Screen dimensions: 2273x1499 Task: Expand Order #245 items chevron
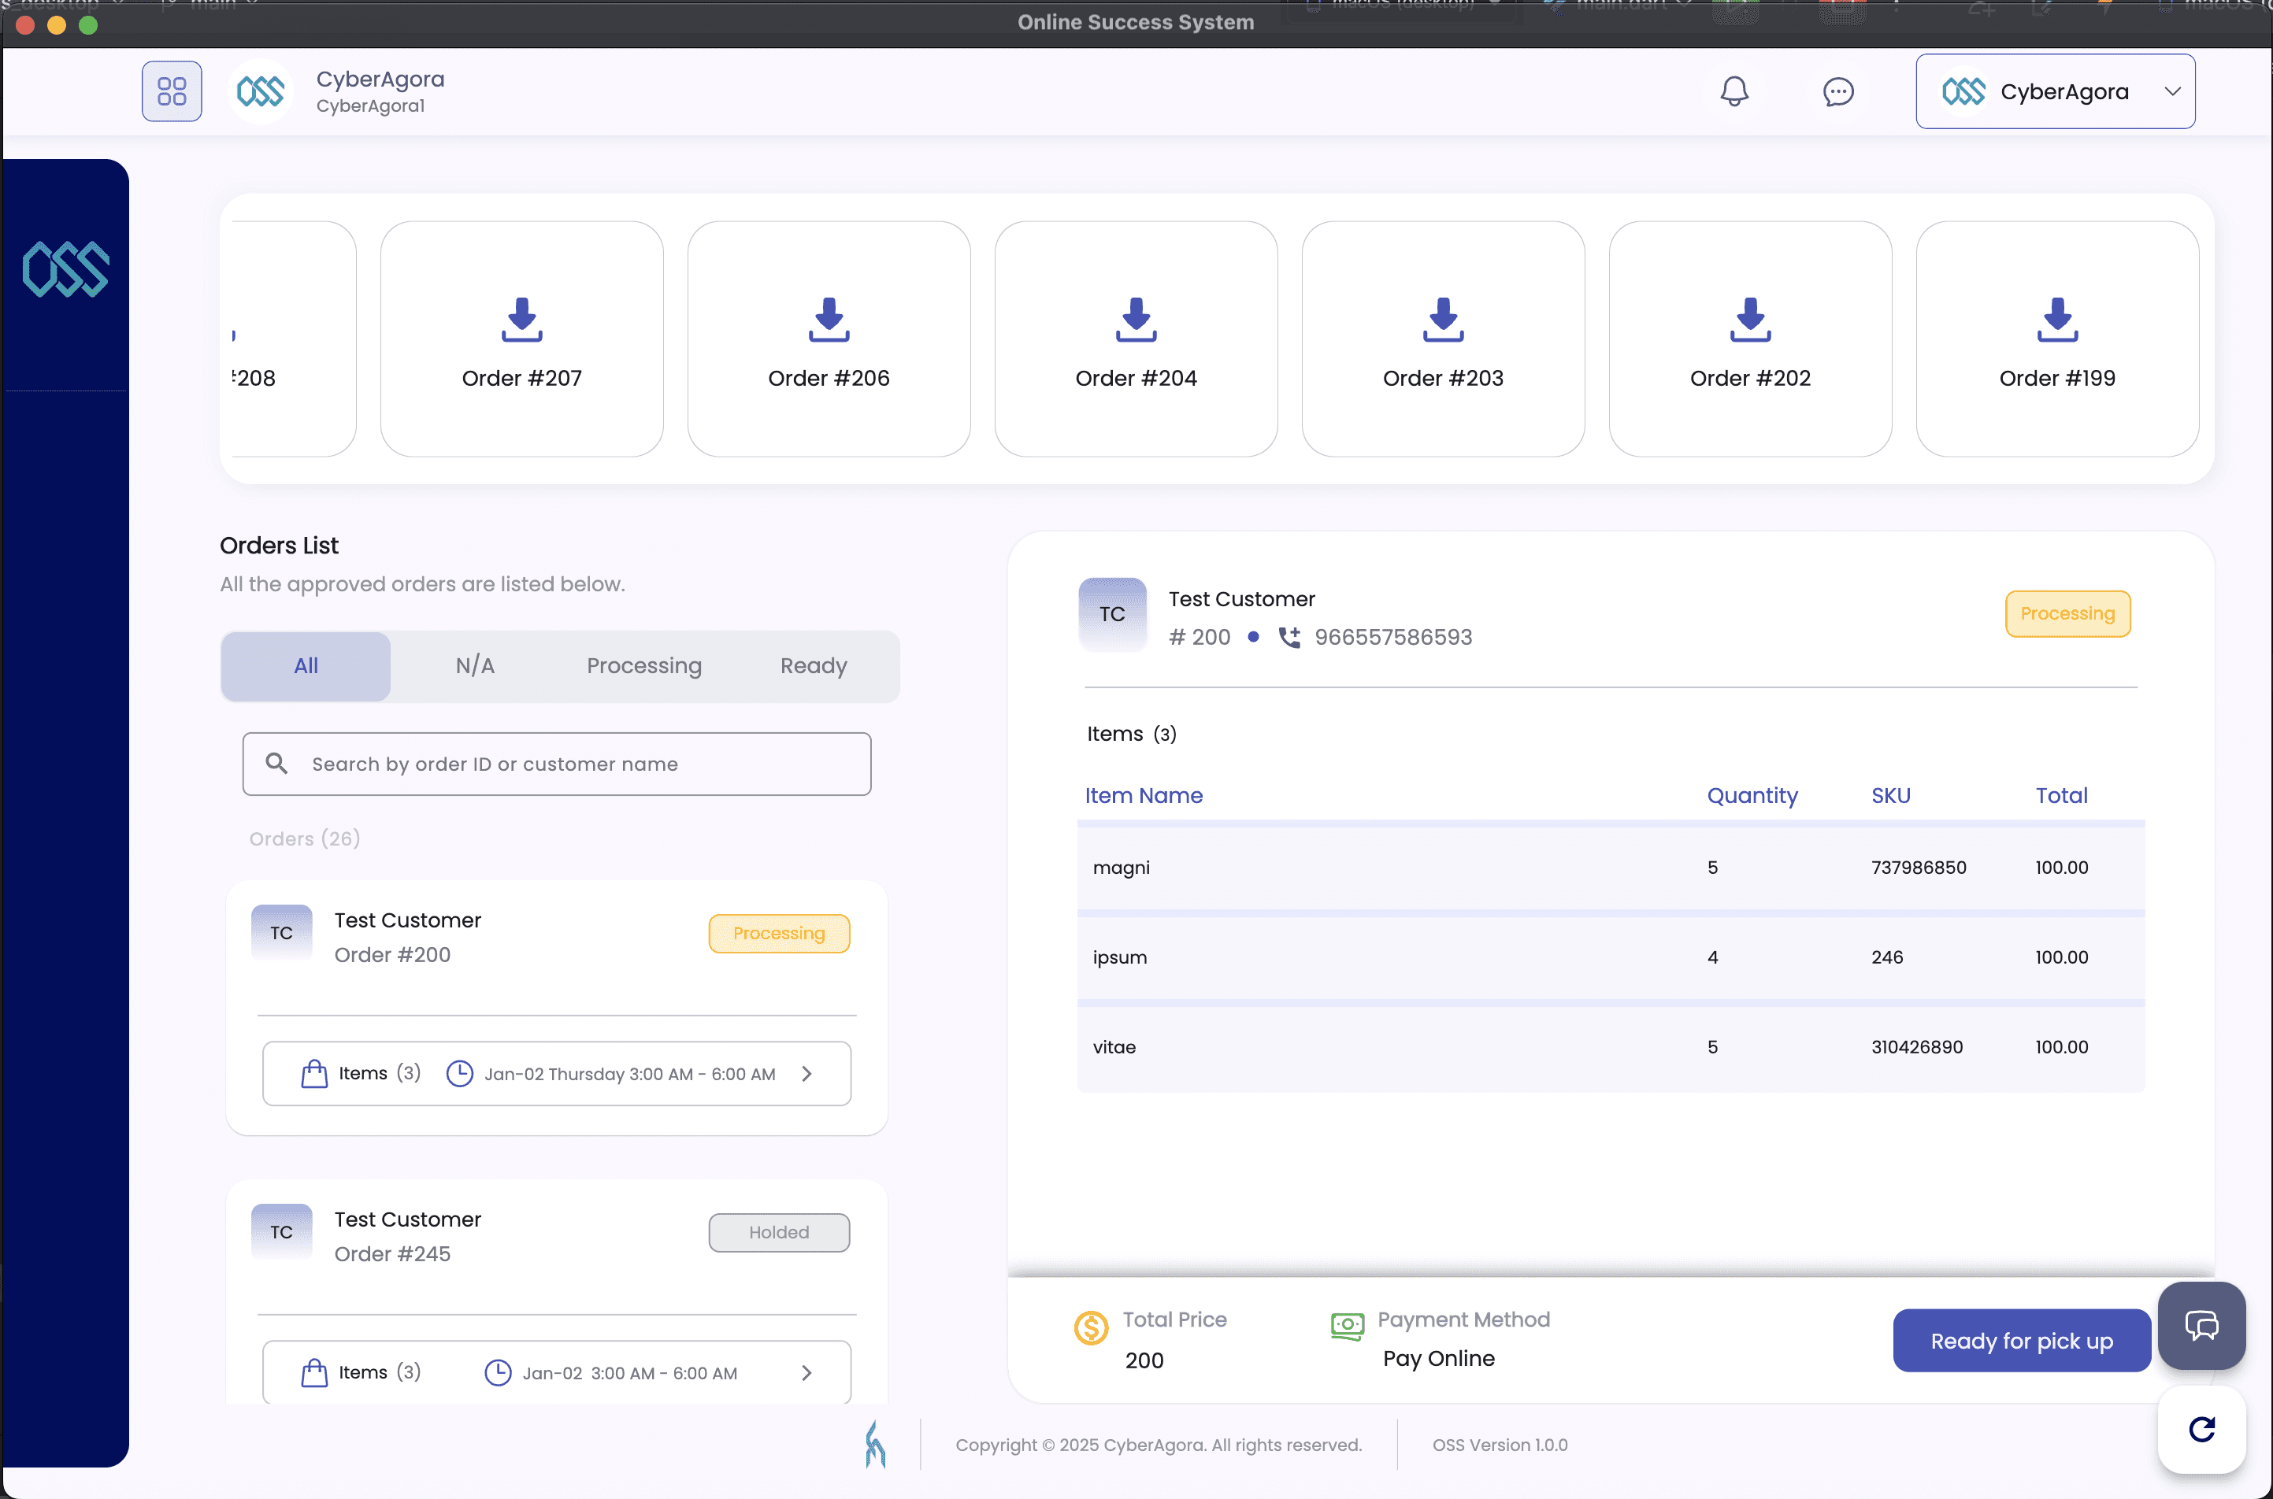[806, 1373]
